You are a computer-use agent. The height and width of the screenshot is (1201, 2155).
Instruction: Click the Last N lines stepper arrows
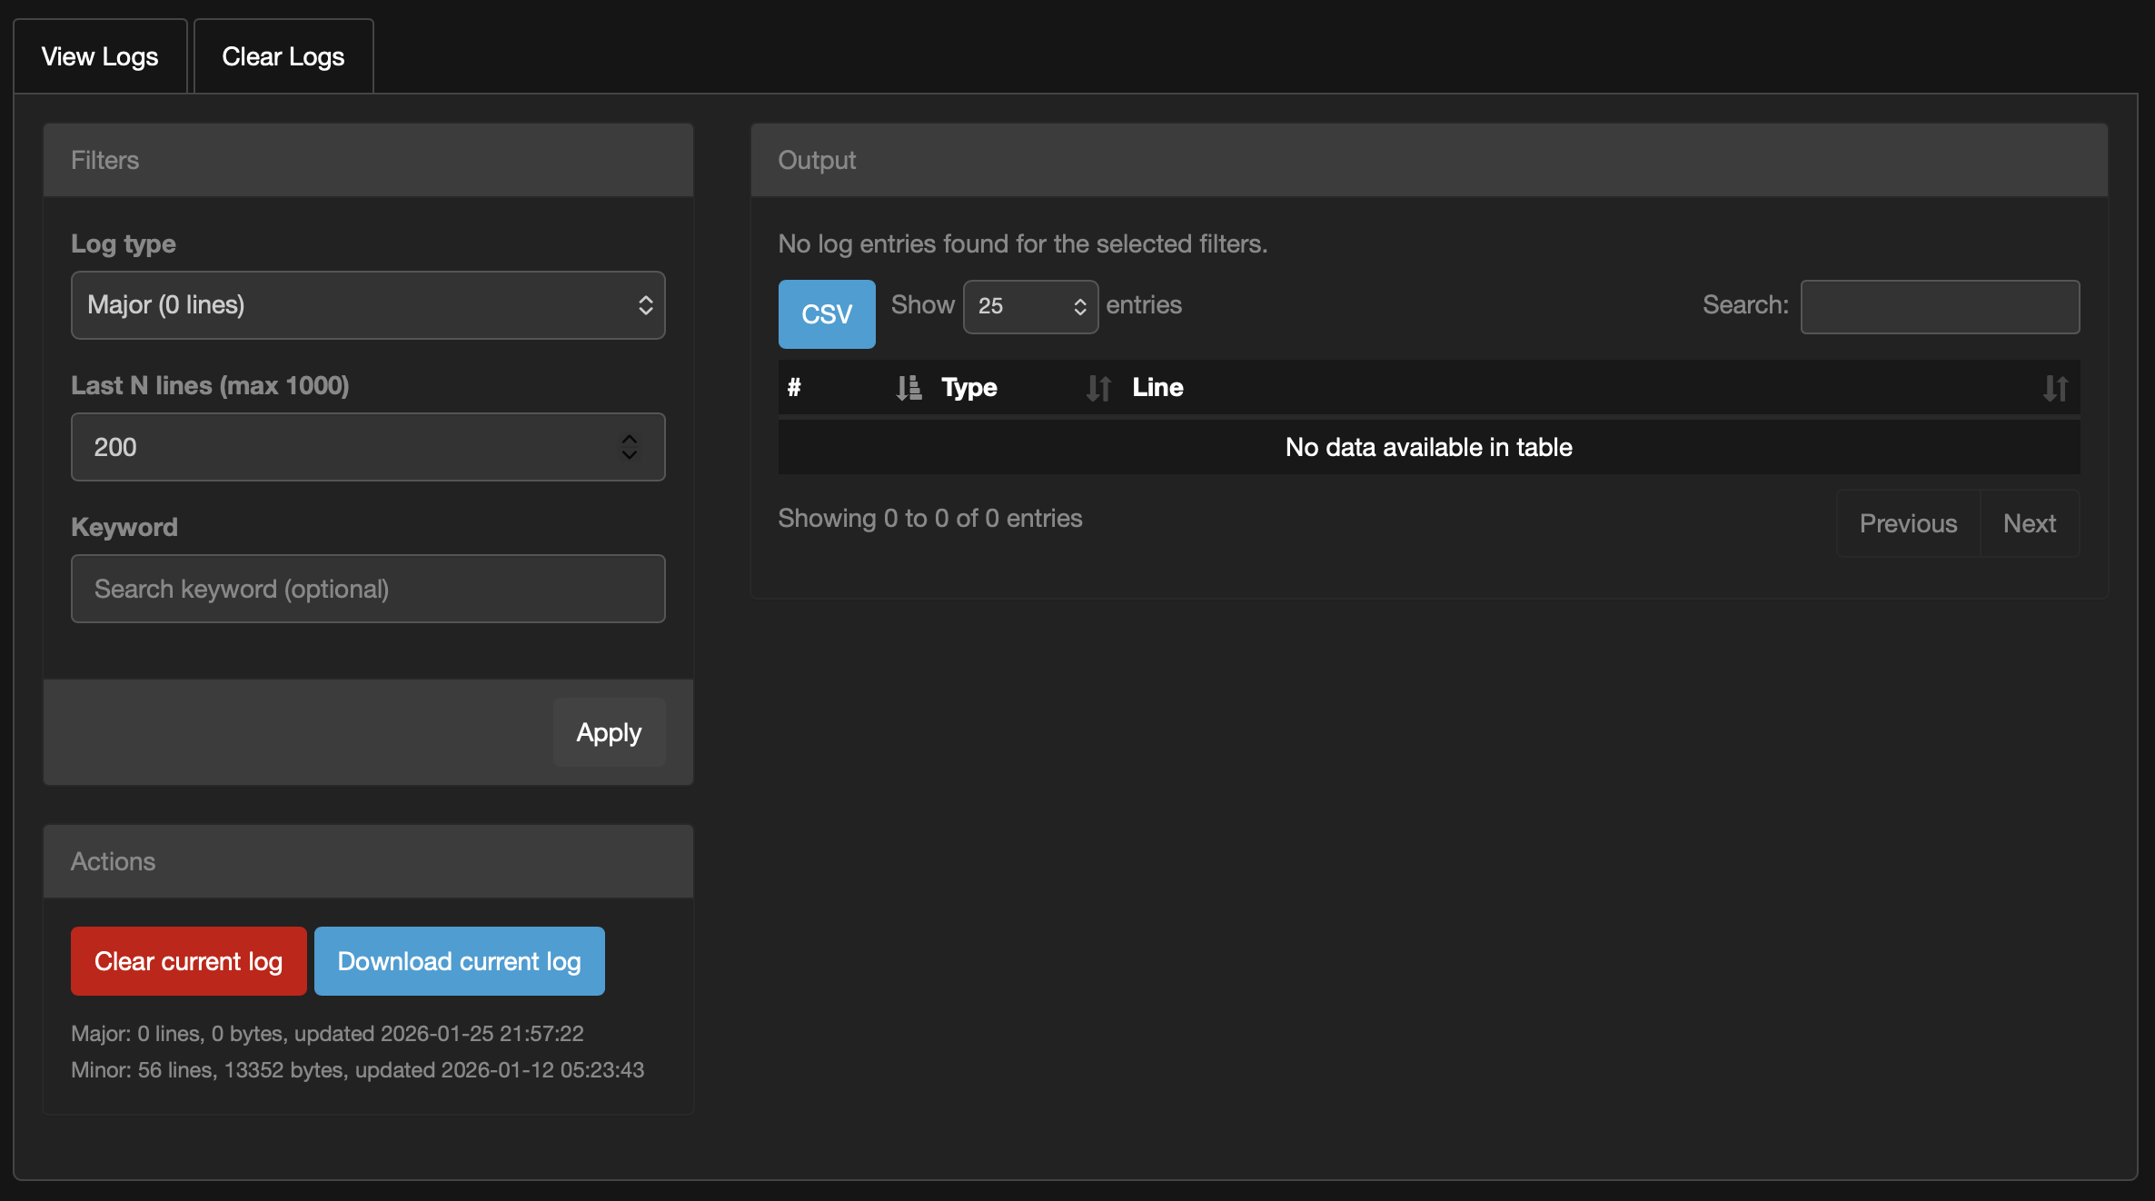tap(629, 446)
